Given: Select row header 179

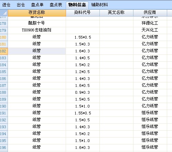Looking at the screenshot, I should coord(4,30).
